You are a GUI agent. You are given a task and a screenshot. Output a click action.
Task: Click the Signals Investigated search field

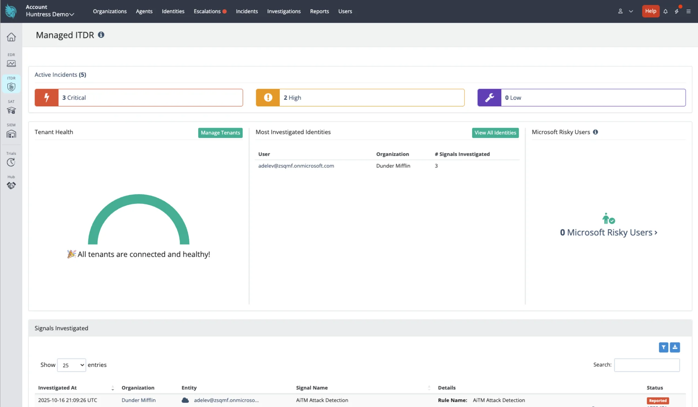[647, 365]
